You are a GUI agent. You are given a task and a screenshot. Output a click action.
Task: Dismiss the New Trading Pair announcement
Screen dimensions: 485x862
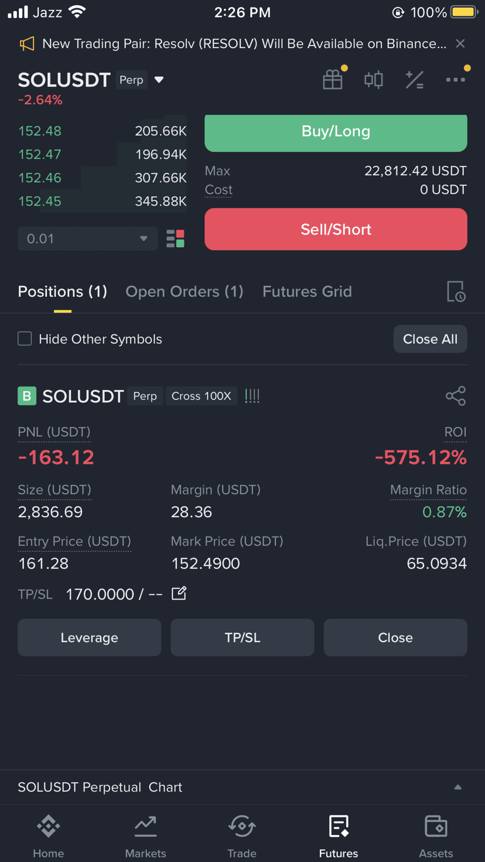(460, 43)
